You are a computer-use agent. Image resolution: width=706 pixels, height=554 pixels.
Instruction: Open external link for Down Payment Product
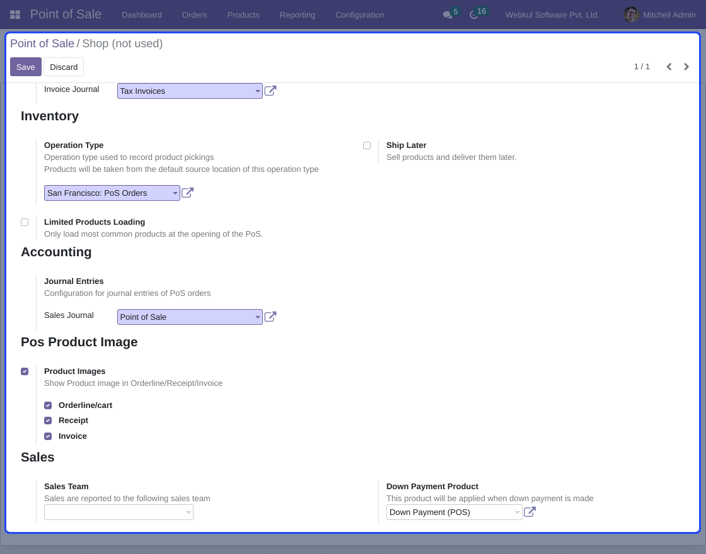tap(529, 512)
